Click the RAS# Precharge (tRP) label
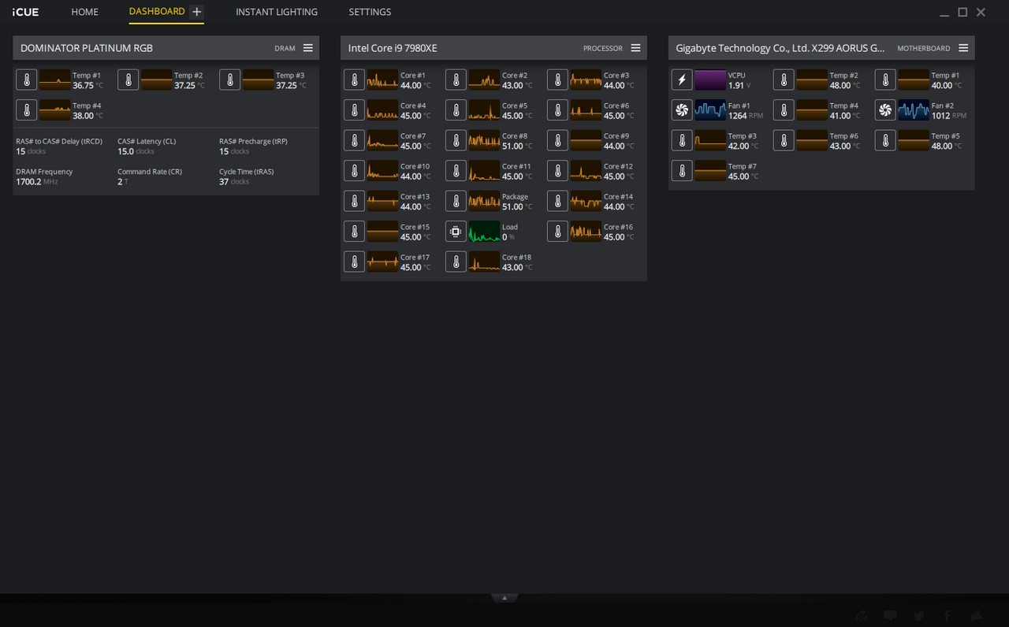The width and height of the screenshot is (1009, 627). pyautogui.click(x=253, y=141)
